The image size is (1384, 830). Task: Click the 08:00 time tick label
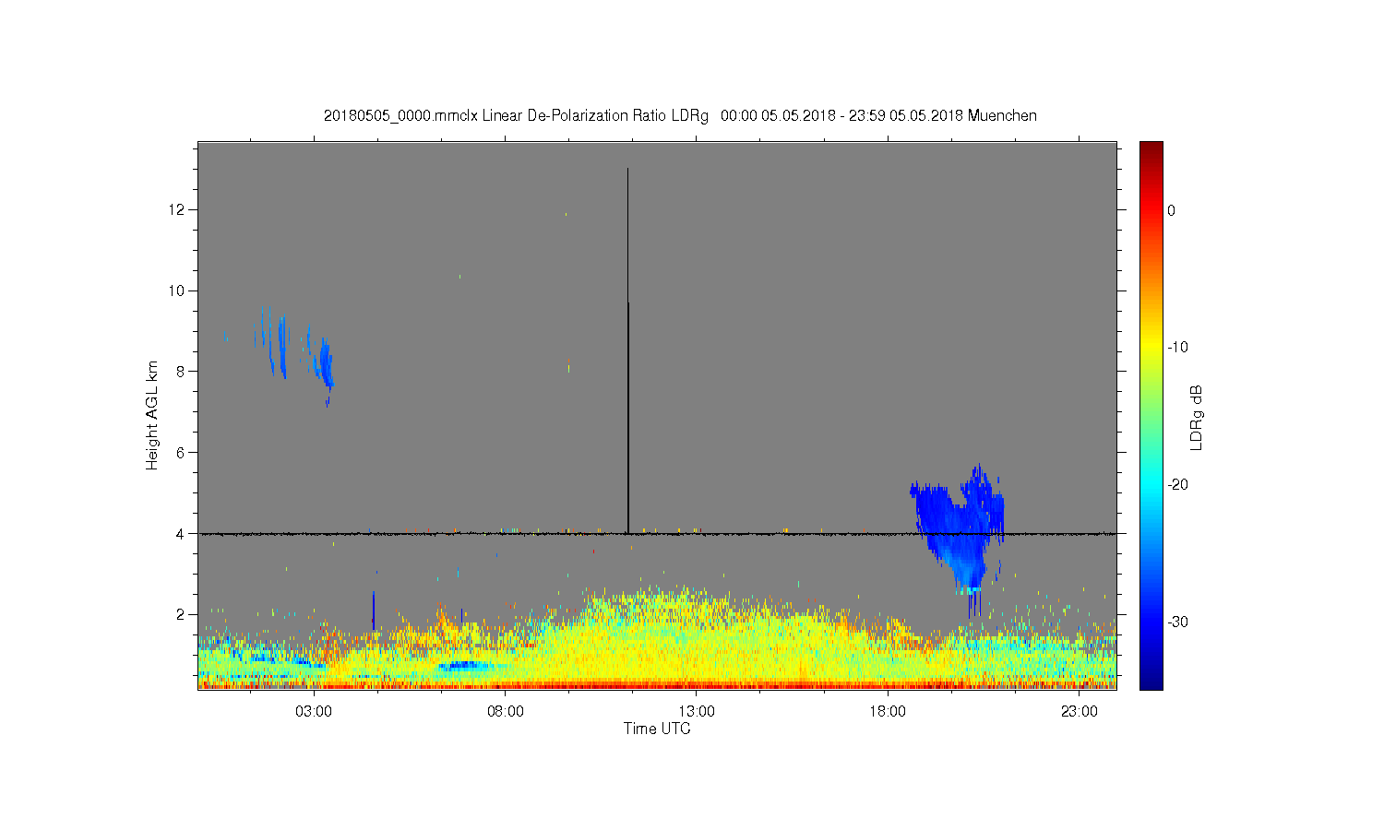point(506,712)
